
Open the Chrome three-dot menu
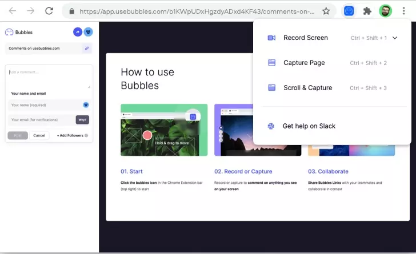(403, 11)
